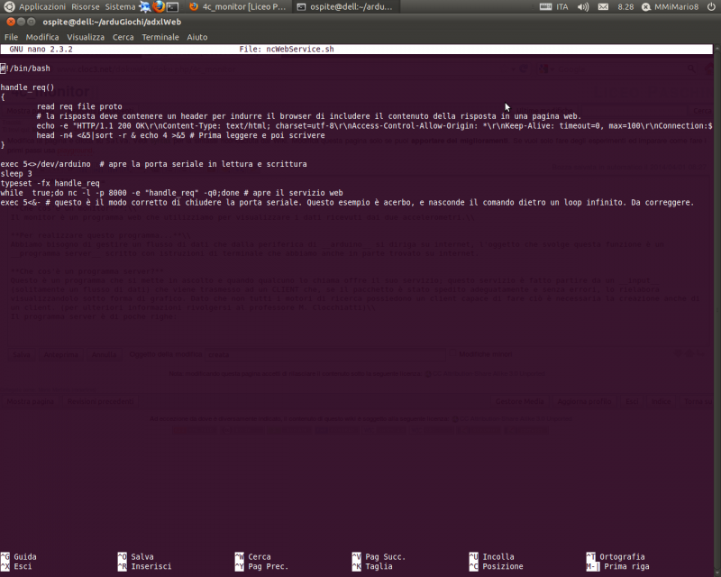This screenshot has width=721, height=577.
Task: Switch to the ospite@dell taskbar terminal entry
Action: (345, 7)
